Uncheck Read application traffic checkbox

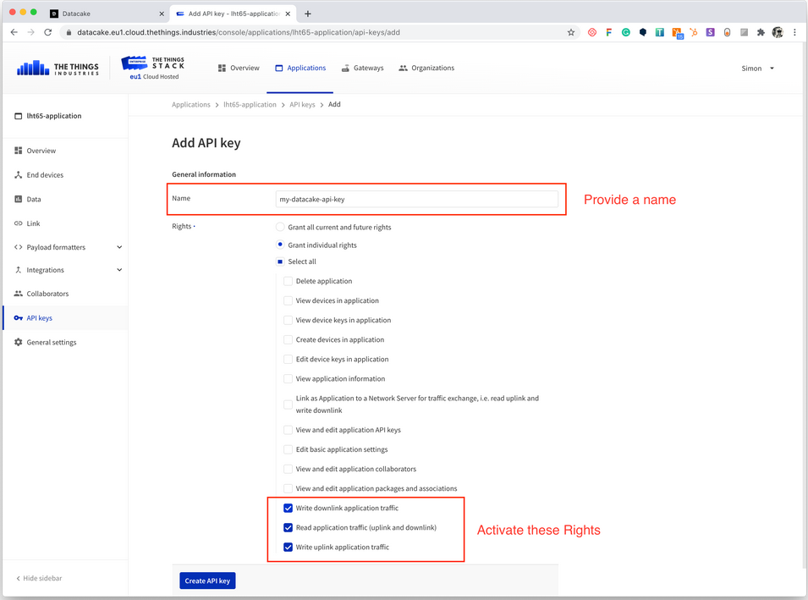[x=288, y=528]
